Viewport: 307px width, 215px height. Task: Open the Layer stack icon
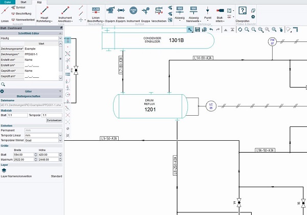(4, 170)
